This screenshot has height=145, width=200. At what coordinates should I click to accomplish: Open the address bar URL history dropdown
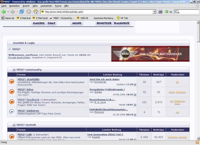(154, 12)
